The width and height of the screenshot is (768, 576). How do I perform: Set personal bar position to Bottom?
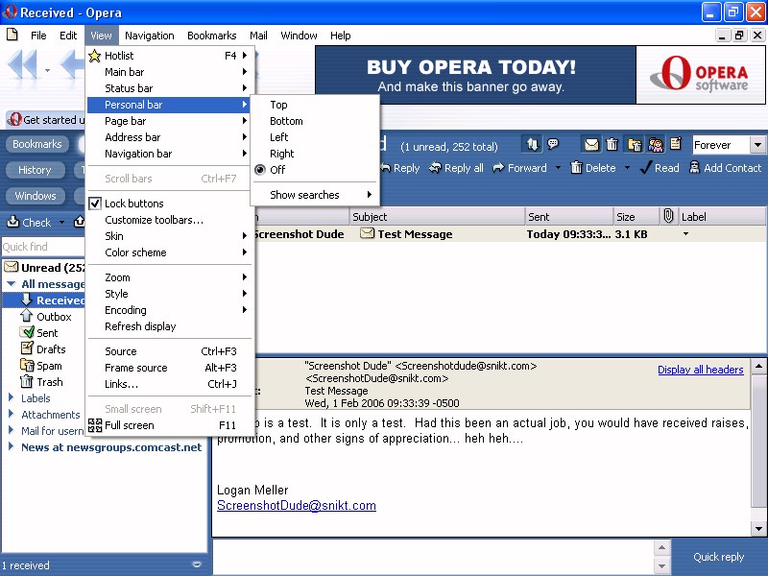(x=315, y=121)
